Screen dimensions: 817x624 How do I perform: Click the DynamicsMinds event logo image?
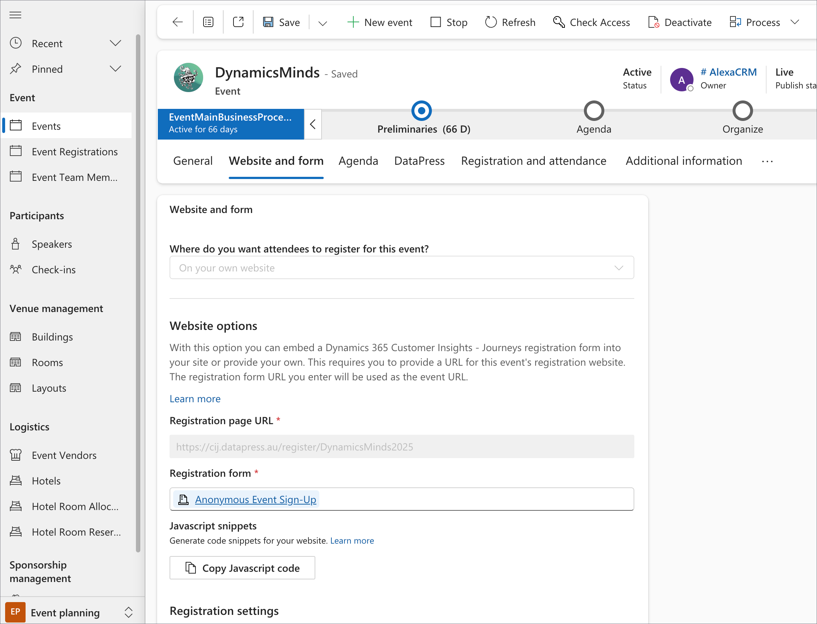(x=189, y=77)
